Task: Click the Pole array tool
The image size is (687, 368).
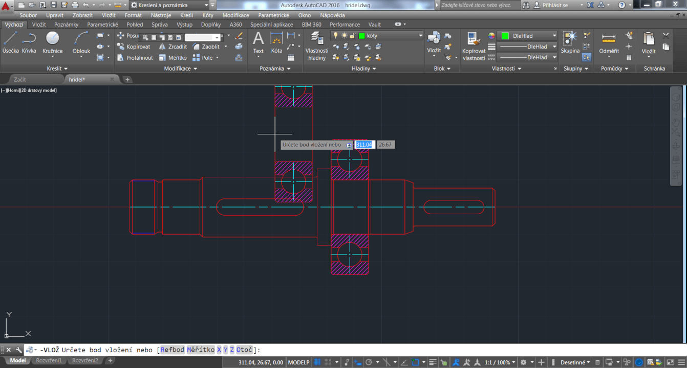Action: [203, 58]
